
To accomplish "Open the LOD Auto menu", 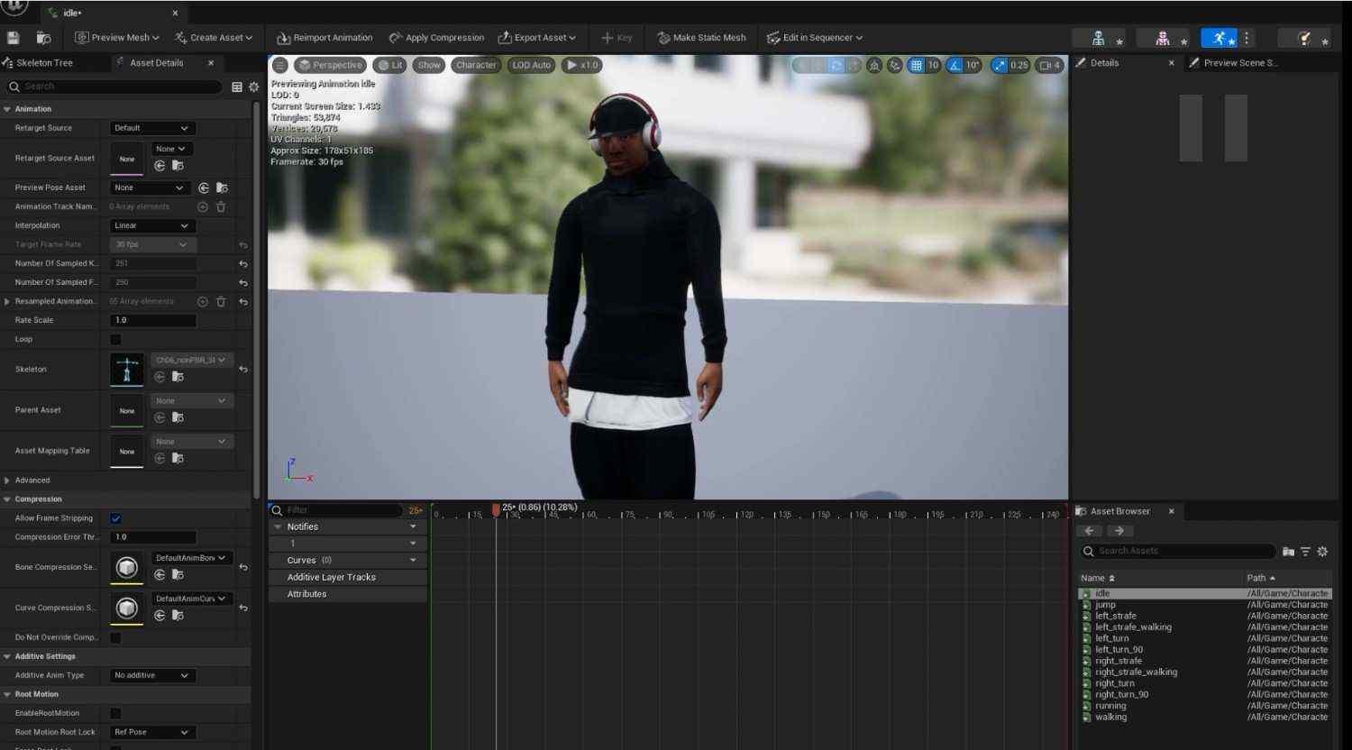I will point(531,65).
